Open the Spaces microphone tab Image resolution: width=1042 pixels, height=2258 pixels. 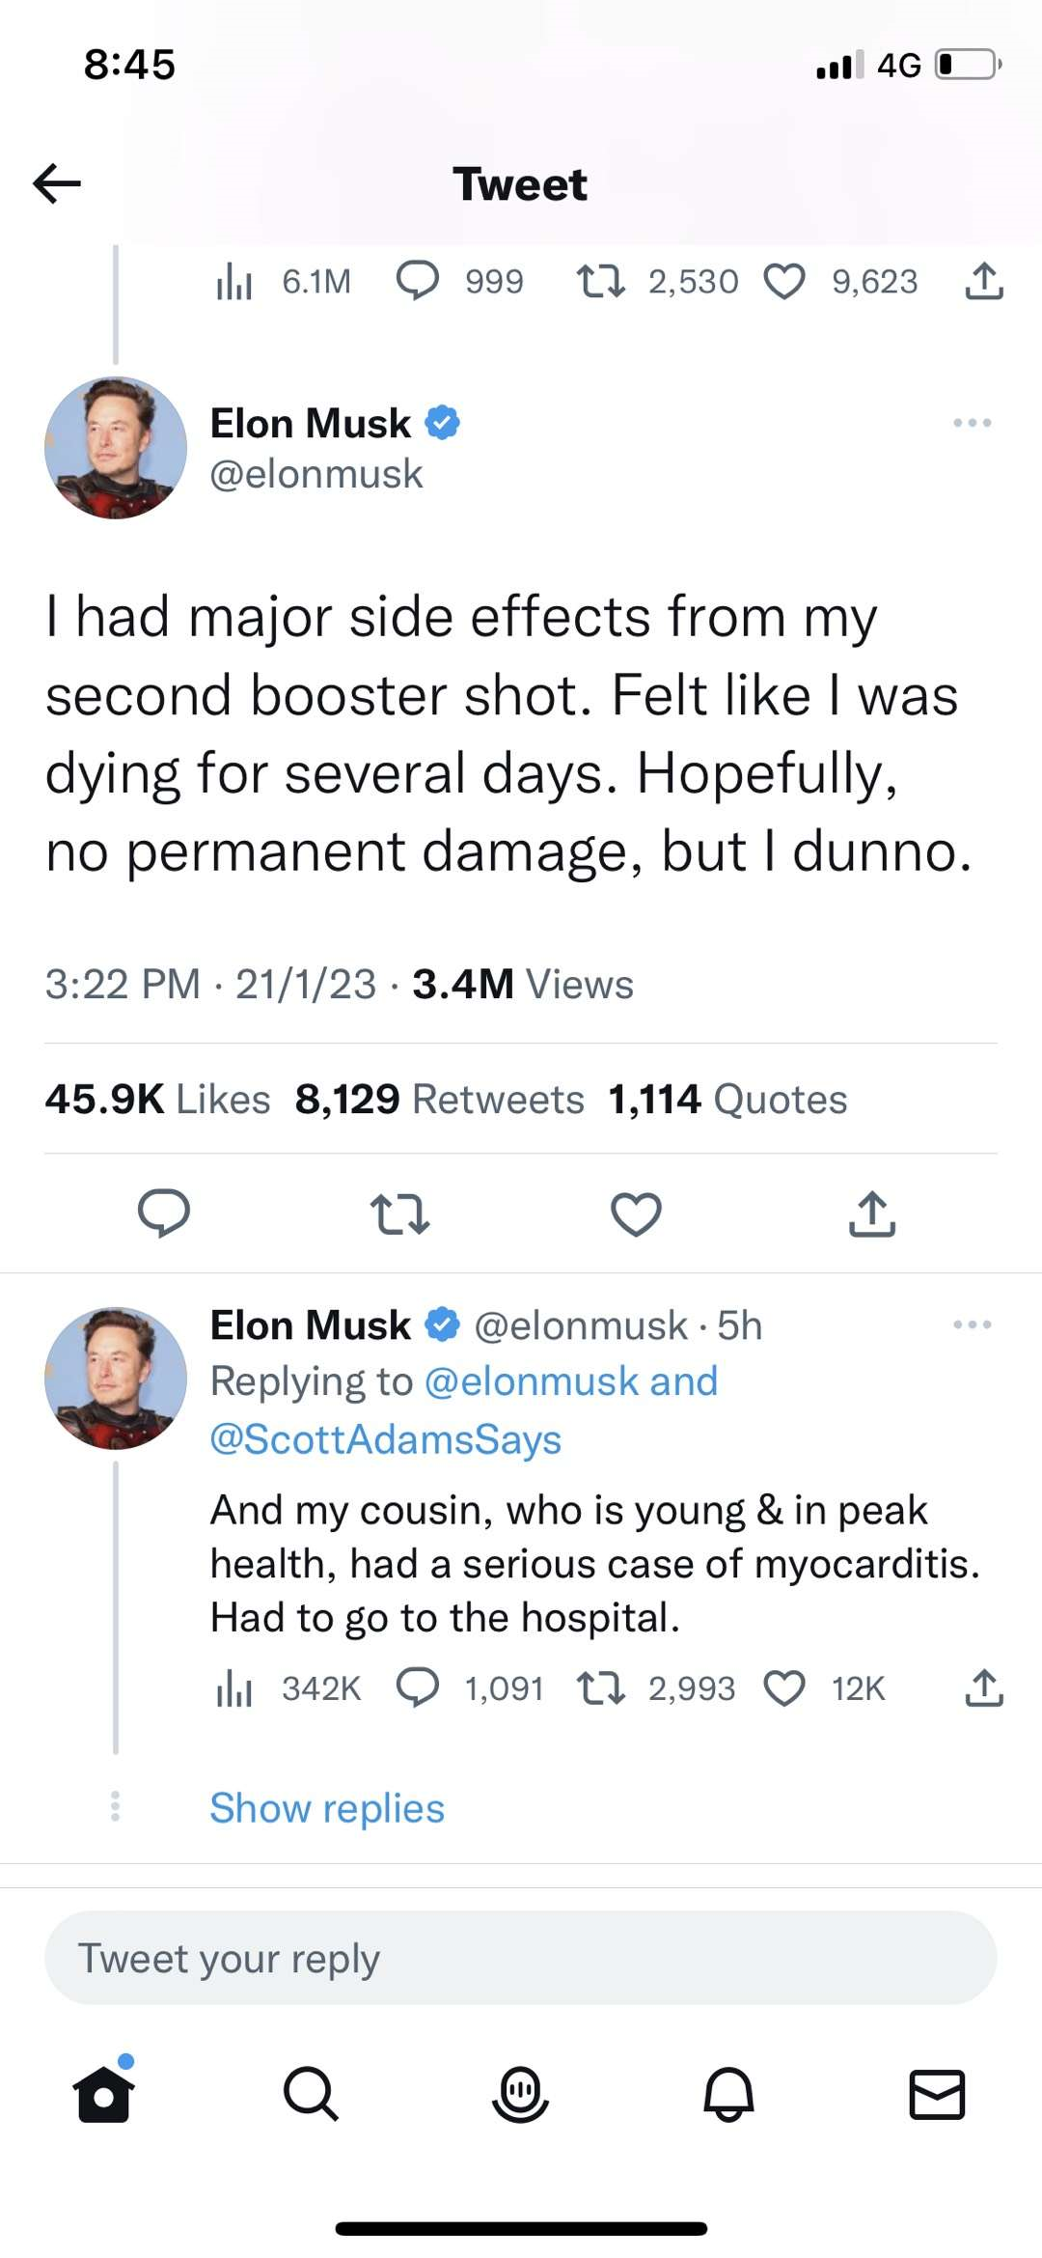[521, 2094]
